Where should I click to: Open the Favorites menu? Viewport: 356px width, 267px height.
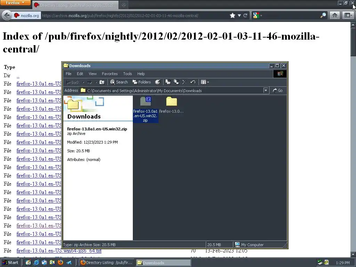pyautogui.click(x=110, y=74)
